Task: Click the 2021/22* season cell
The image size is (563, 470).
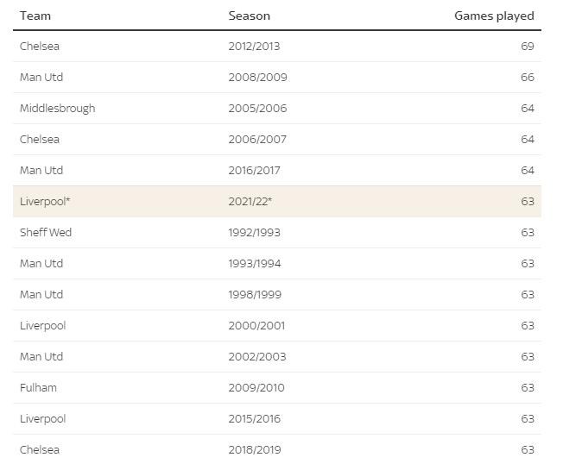Action: tap(250, 202)
